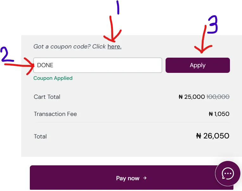This screenshot has width=242, height=191.
Task: Click the struck-through 100,000 original price
Action: pos(218,97)
